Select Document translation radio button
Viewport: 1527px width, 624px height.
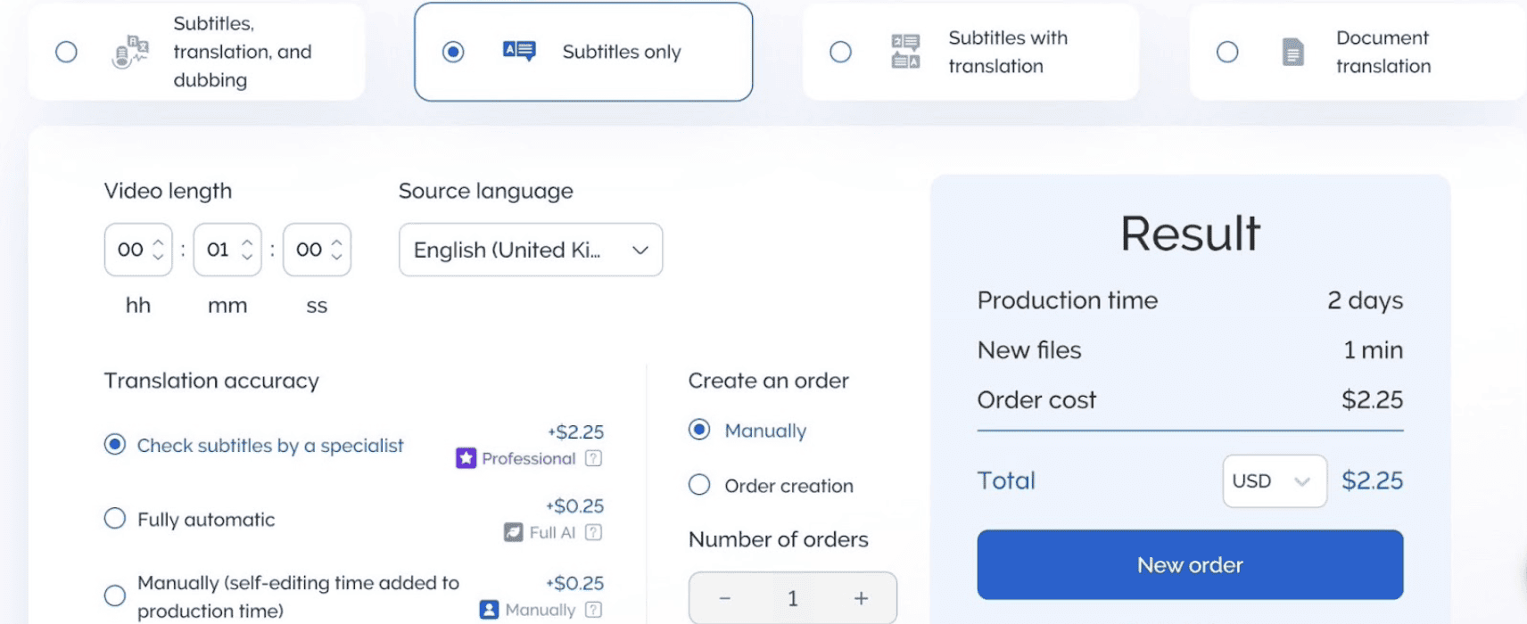click(1227, 52)
